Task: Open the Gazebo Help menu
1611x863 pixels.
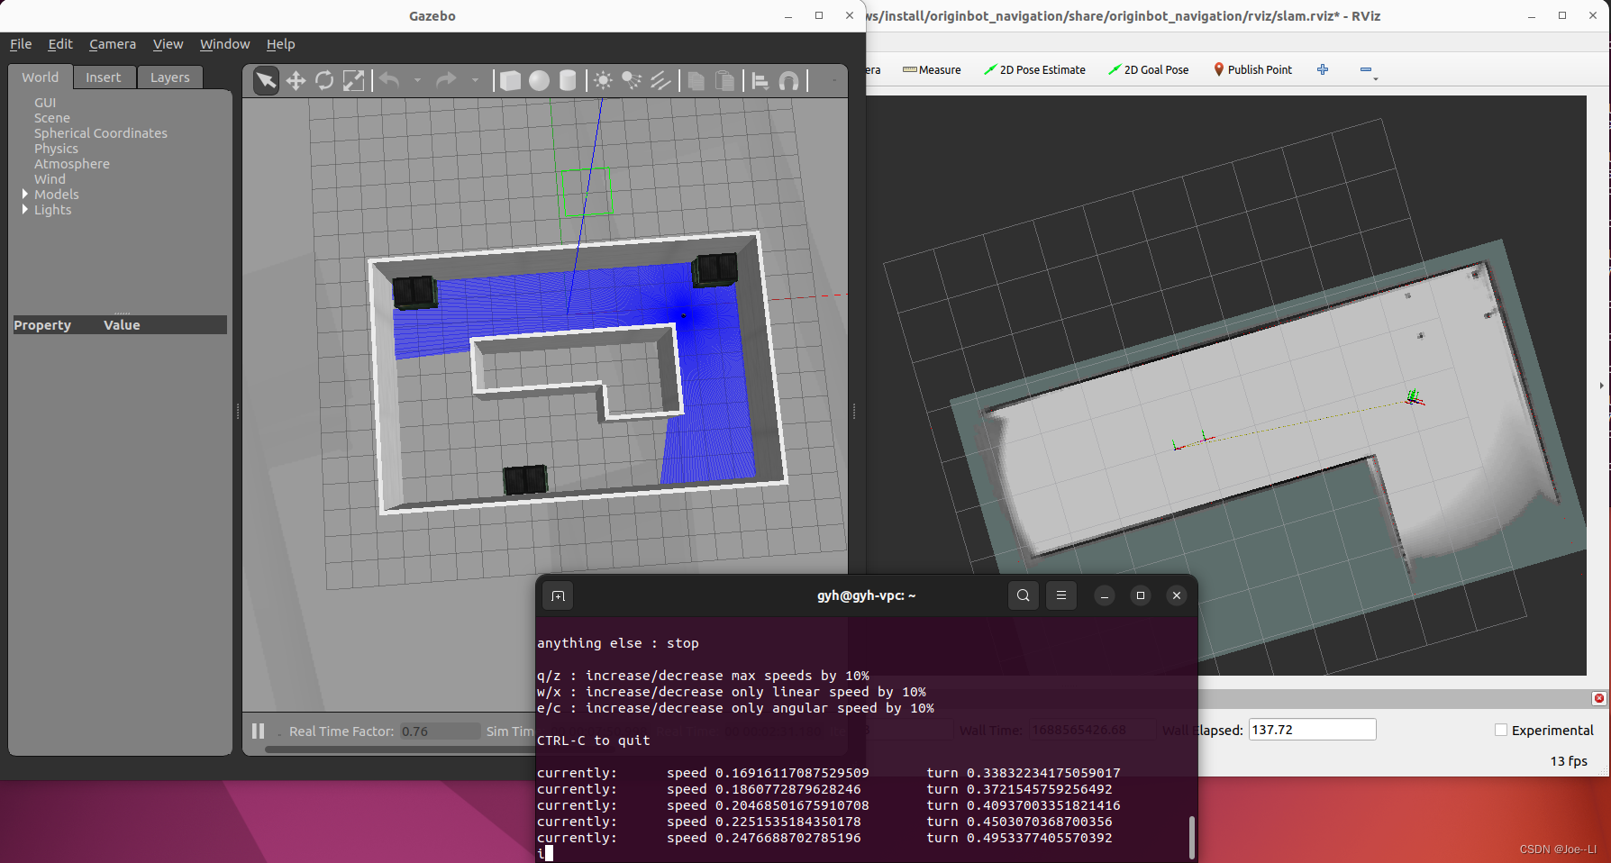Action: (280, 44)
